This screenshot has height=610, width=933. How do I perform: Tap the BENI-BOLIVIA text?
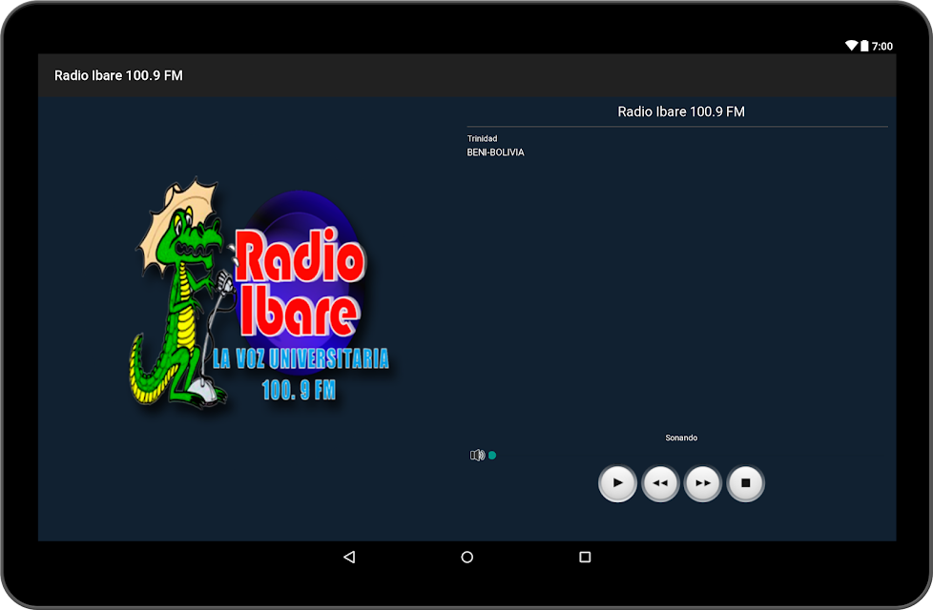[496, 152]
